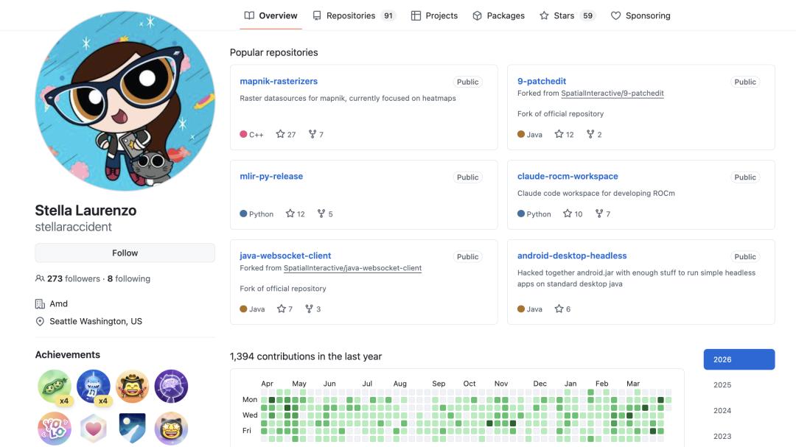The width and height of the screenshot is (796, 447).
Task: Click the Pair Extraordinaire achievement badge
Action: coord(55,386)
